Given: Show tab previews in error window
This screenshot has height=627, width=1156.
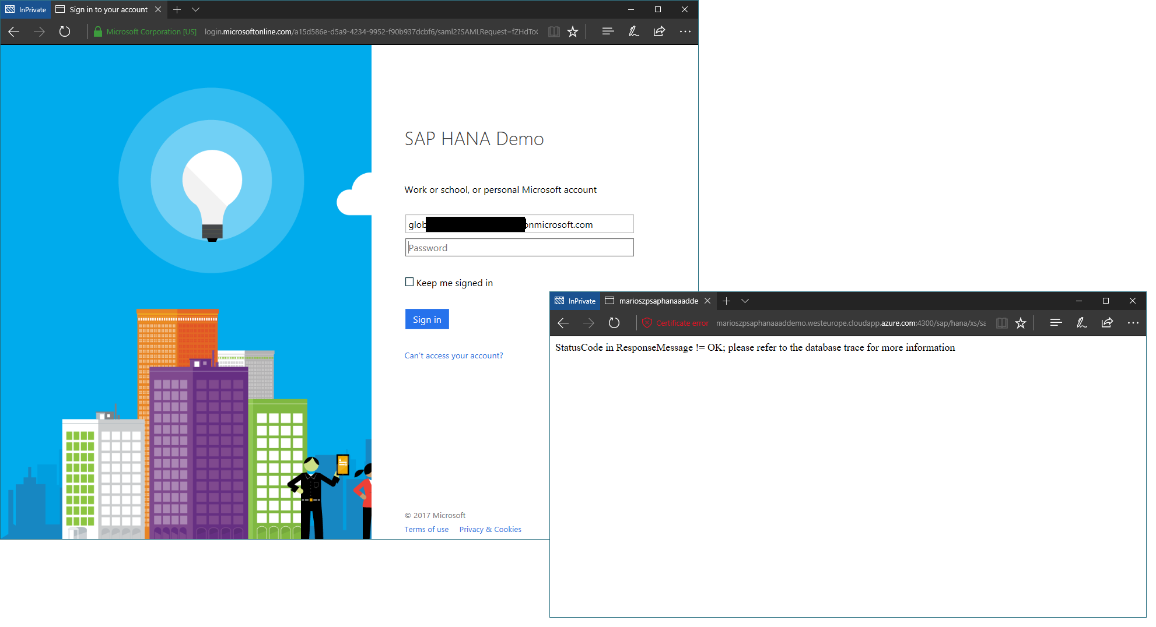Looking at the screenshot, I should click(745, 301).
